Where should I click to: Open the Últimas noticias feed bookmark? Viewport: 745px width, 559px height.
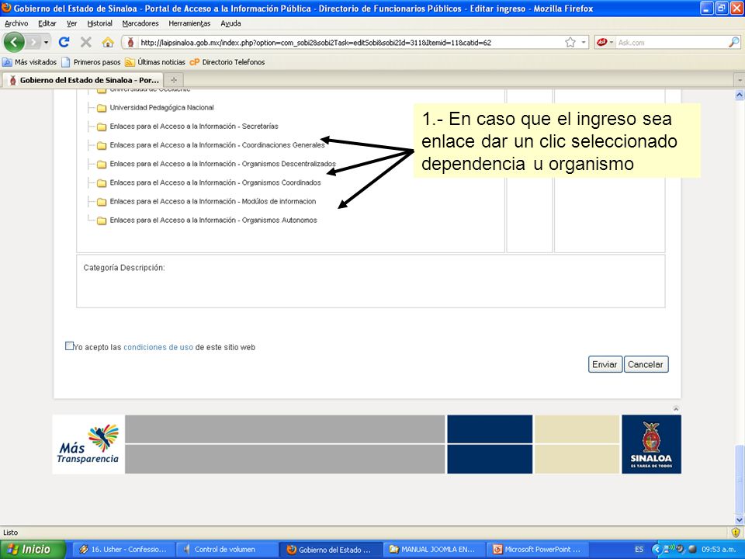pyautogui.click(x=155, y=62)
